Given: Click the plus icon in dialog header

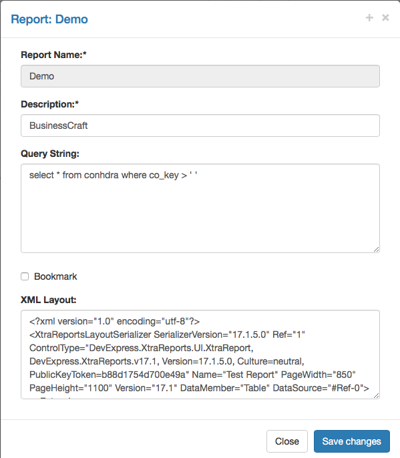Looking at the screenshot, I should [369, 18].
